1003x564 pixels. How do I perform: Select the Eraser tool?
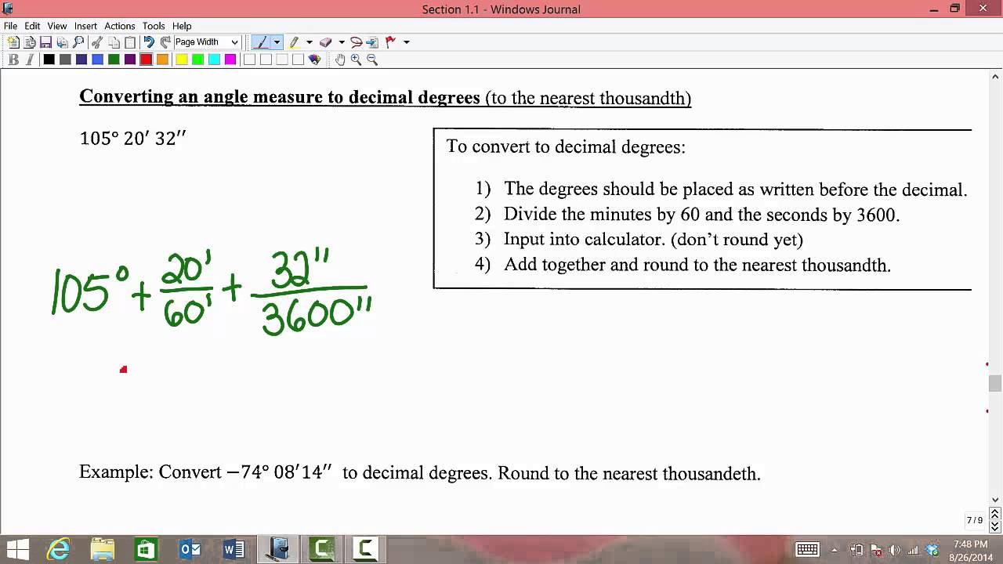tap(326, 42)
